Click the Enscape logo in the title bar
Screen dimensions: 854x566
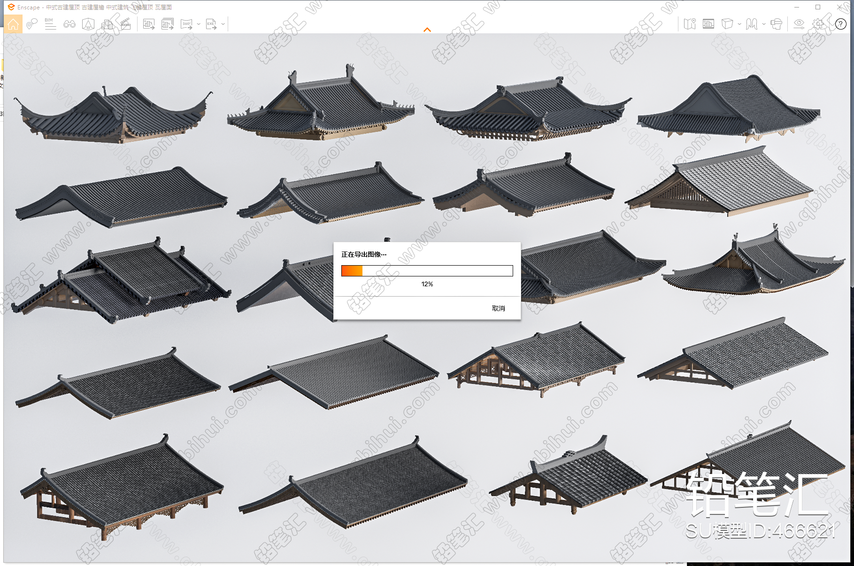[x=11, y=7]
